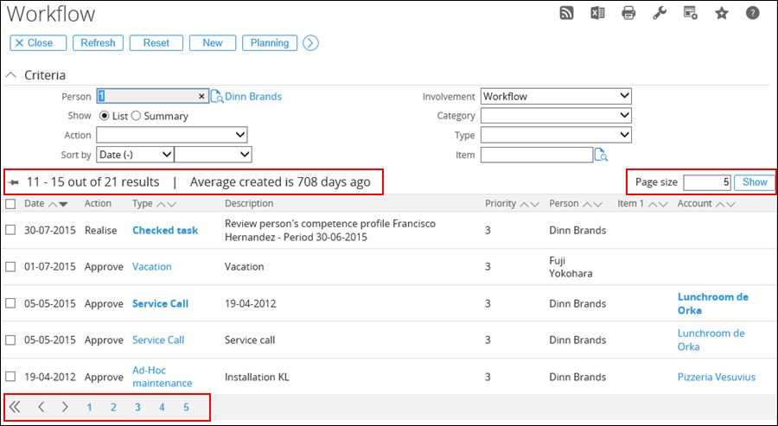778x426 pixels.
Task: Open the Pizzeria Vesuvius account link
Action: click(x=716, y=377)
